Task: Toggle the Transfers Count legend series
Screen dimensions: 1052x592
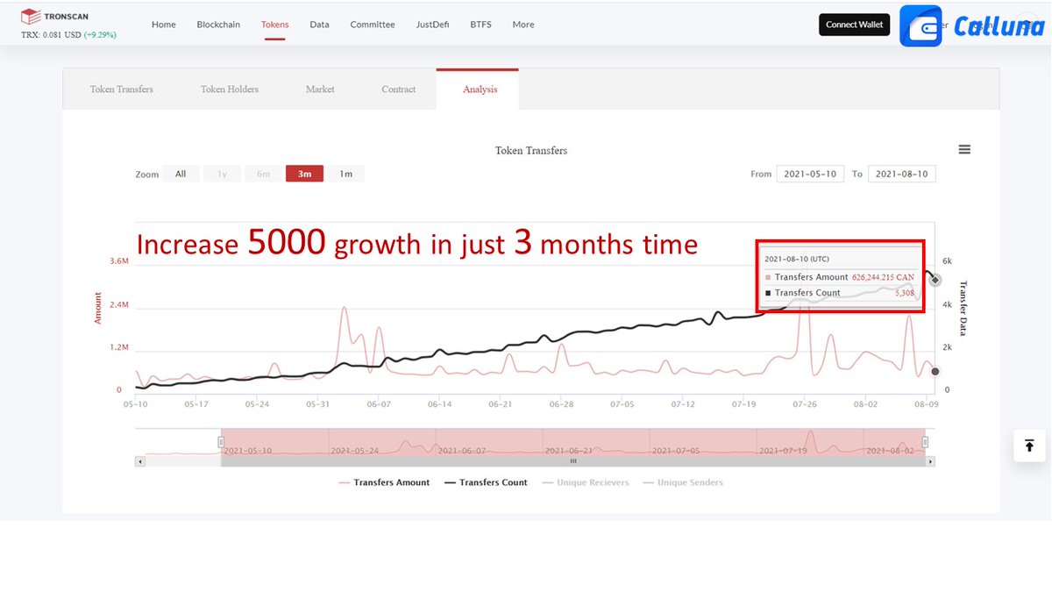Action: click(487, 482)
